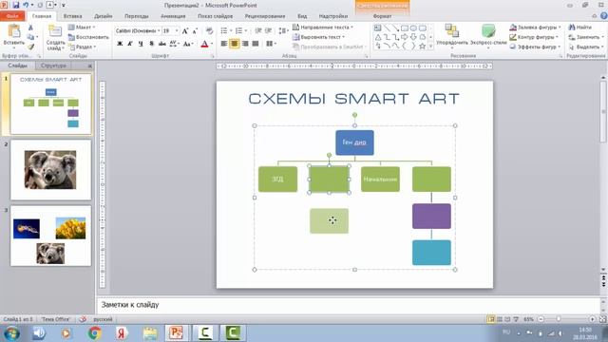Select the oval shape in shapes gallery
The width and height of the screenshot is (608, 342).
pos(413,28)
